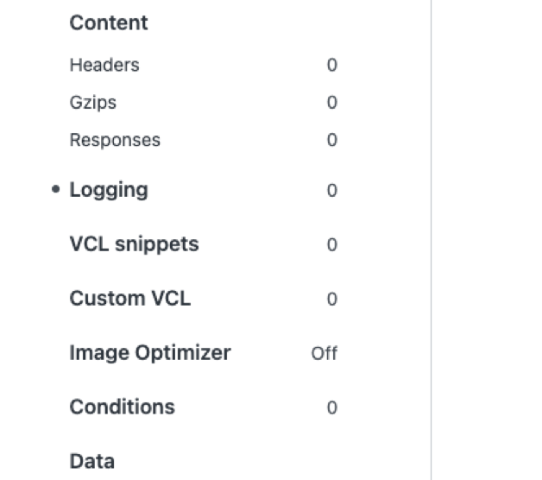Open the Content section heading
This screenshot has height=480, width=542.
(109, 23)
